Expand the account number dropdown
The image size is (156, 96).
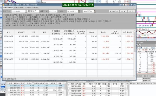point(26,11)
